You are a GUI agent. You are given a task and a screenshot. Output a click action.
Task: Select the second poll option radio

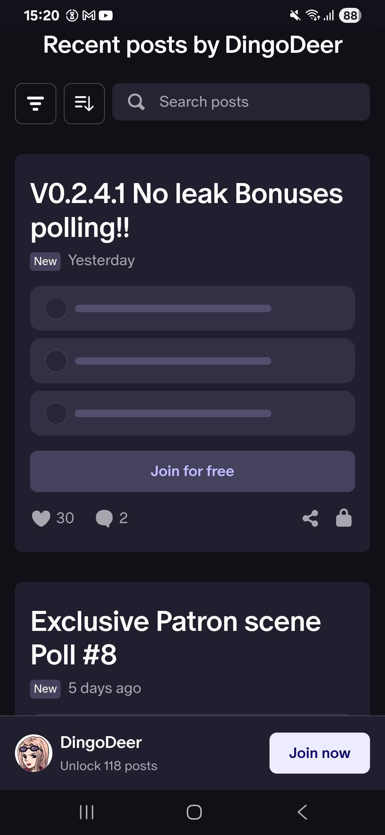[56, 361]
